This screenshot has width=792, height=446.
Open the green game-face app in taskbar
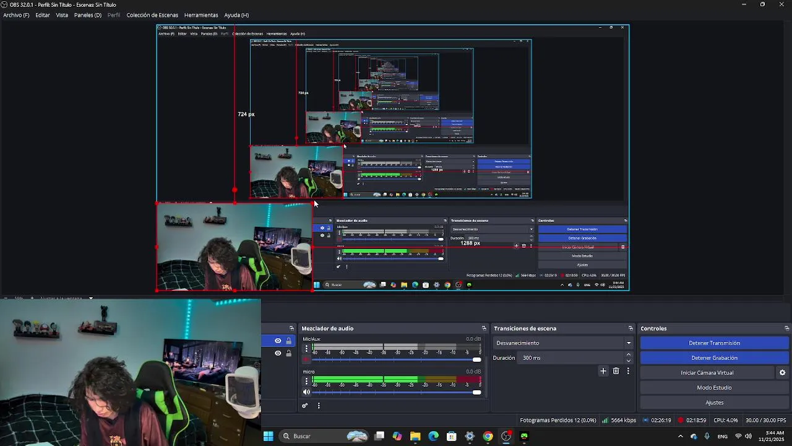point(525,436)
